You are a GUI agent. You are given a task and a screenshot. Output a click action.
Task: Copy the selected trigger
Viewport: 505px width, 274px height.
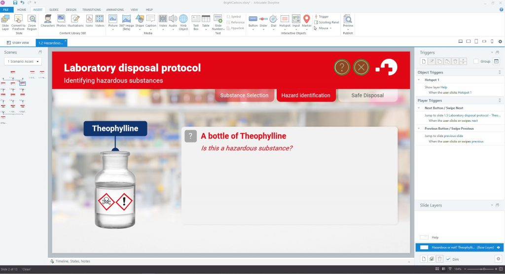[x=439, y=61]
